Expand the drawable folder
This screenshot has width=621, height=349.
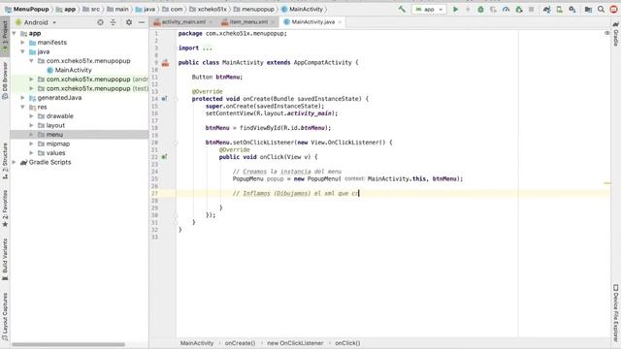(31, 116)
